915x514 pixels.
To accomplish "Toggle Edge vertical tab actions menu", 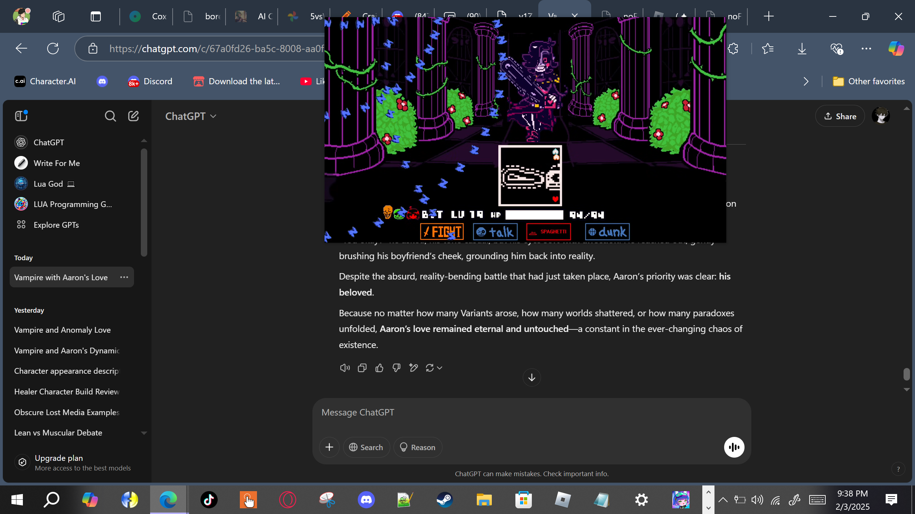I will coord(96,16).
